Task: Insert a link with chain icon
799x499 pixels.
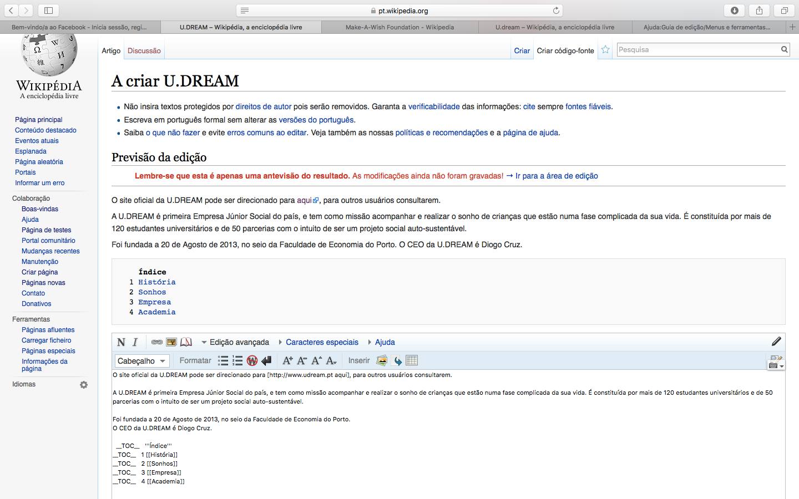Action: pyautogui.click(x=157, y=342)
